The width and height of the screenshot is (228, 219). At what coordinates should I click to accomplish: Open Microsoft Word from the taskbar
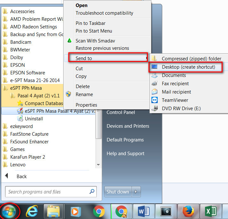[x=143, y=211]
